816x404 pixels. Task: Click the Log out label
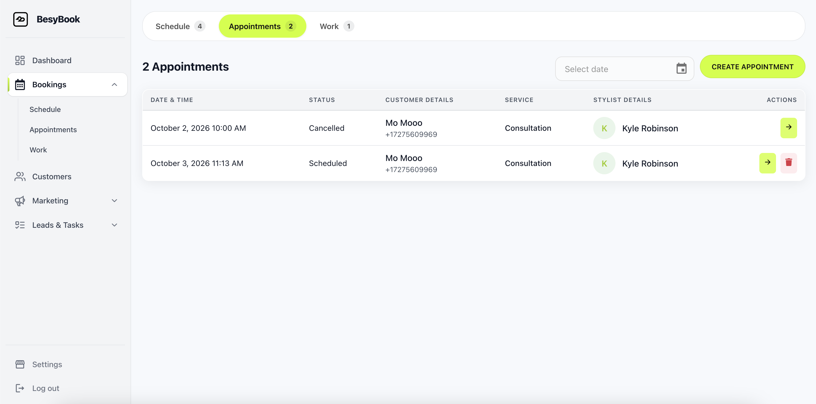coord(46,388)
